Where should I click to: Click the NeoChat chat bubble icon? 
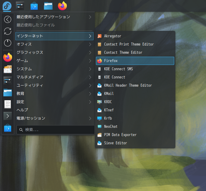[99, 126]
